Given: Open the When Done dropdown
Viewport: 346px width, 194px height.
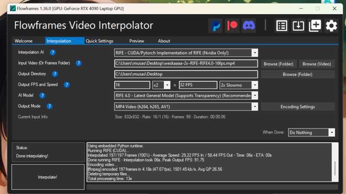Looking at the screenshot, I should [332, 133].
